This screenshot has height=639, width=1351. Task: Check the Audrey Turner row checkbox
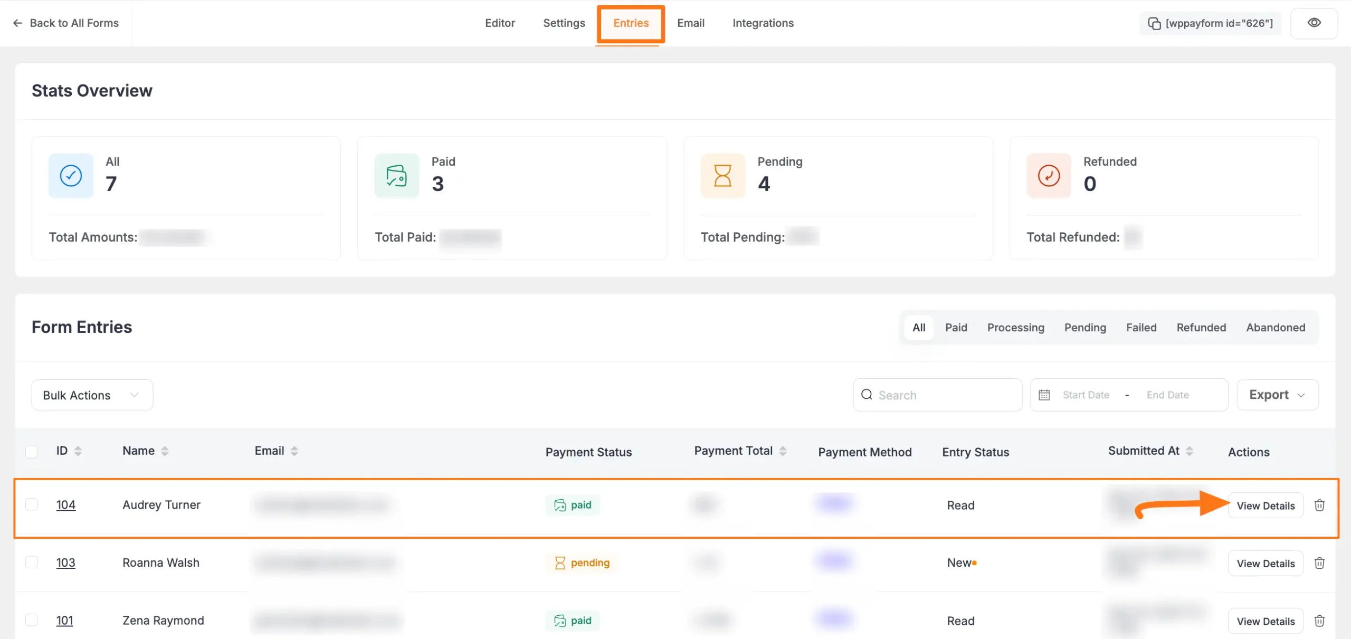(x=32, y=504)
